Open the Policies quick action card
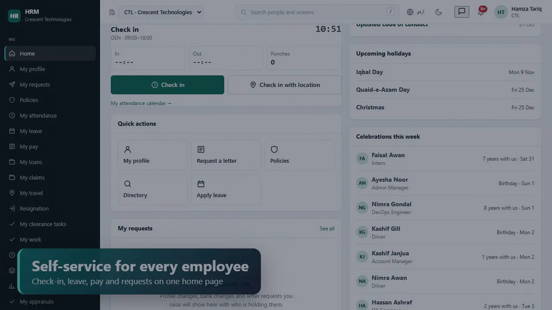Image resolution: width=552 pixels, height=310 pixels. pyautogui.click(x=299, y=155)
